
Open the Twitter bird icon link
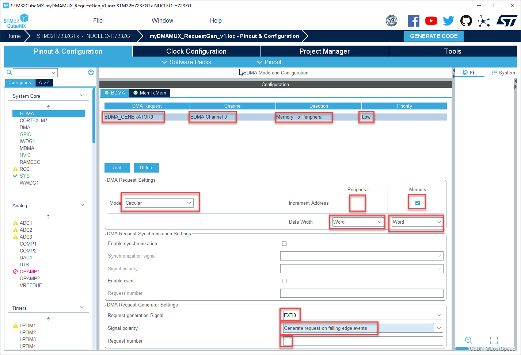[x=449, y=21]
